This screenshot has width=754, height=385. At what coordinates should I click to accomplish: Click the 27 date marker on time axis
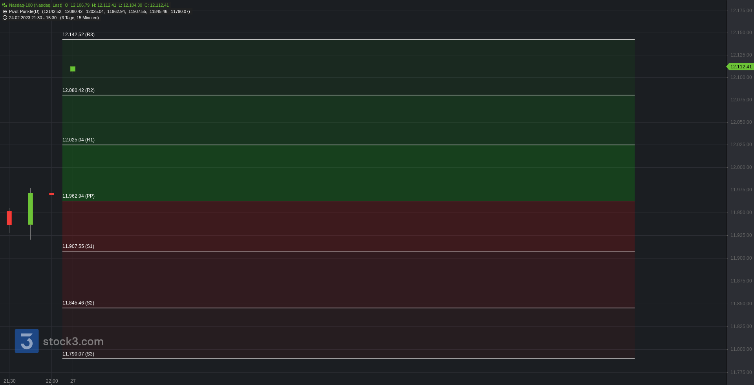(x=73, y=381)
